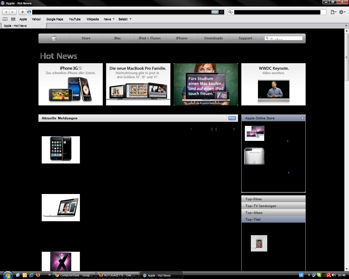Click the DE language indicator in taskbar
The width and height of the screenshot is (349, 279).
tap(301, 275)
